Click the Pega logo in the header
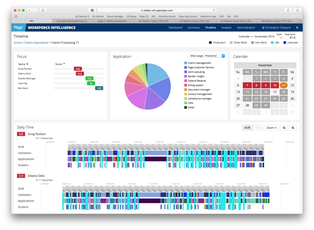 tap(19, 27)
